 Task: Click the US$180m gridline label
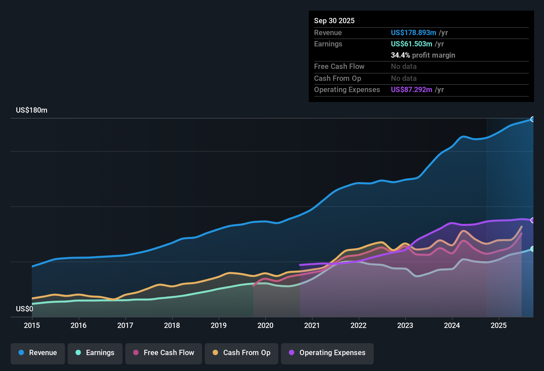pyautogui.click(x=32, y=110)
